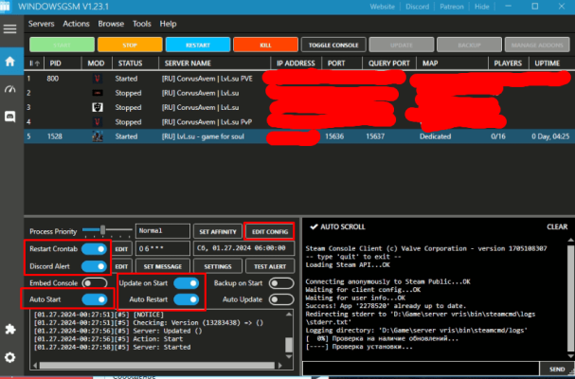The image size is (575, 379).
Task: Click the console output vertical scrollbar
Action: tap(570, 298)
